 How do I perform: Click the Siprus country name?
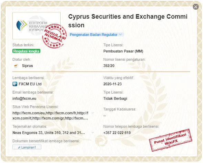pyautogui.click(x=27, y=66)
